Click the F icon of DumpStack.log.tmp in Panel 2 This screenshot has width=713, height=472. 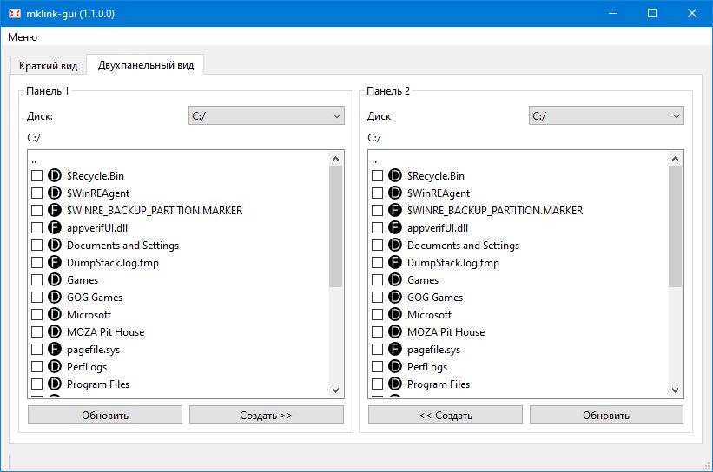point(395,262)
